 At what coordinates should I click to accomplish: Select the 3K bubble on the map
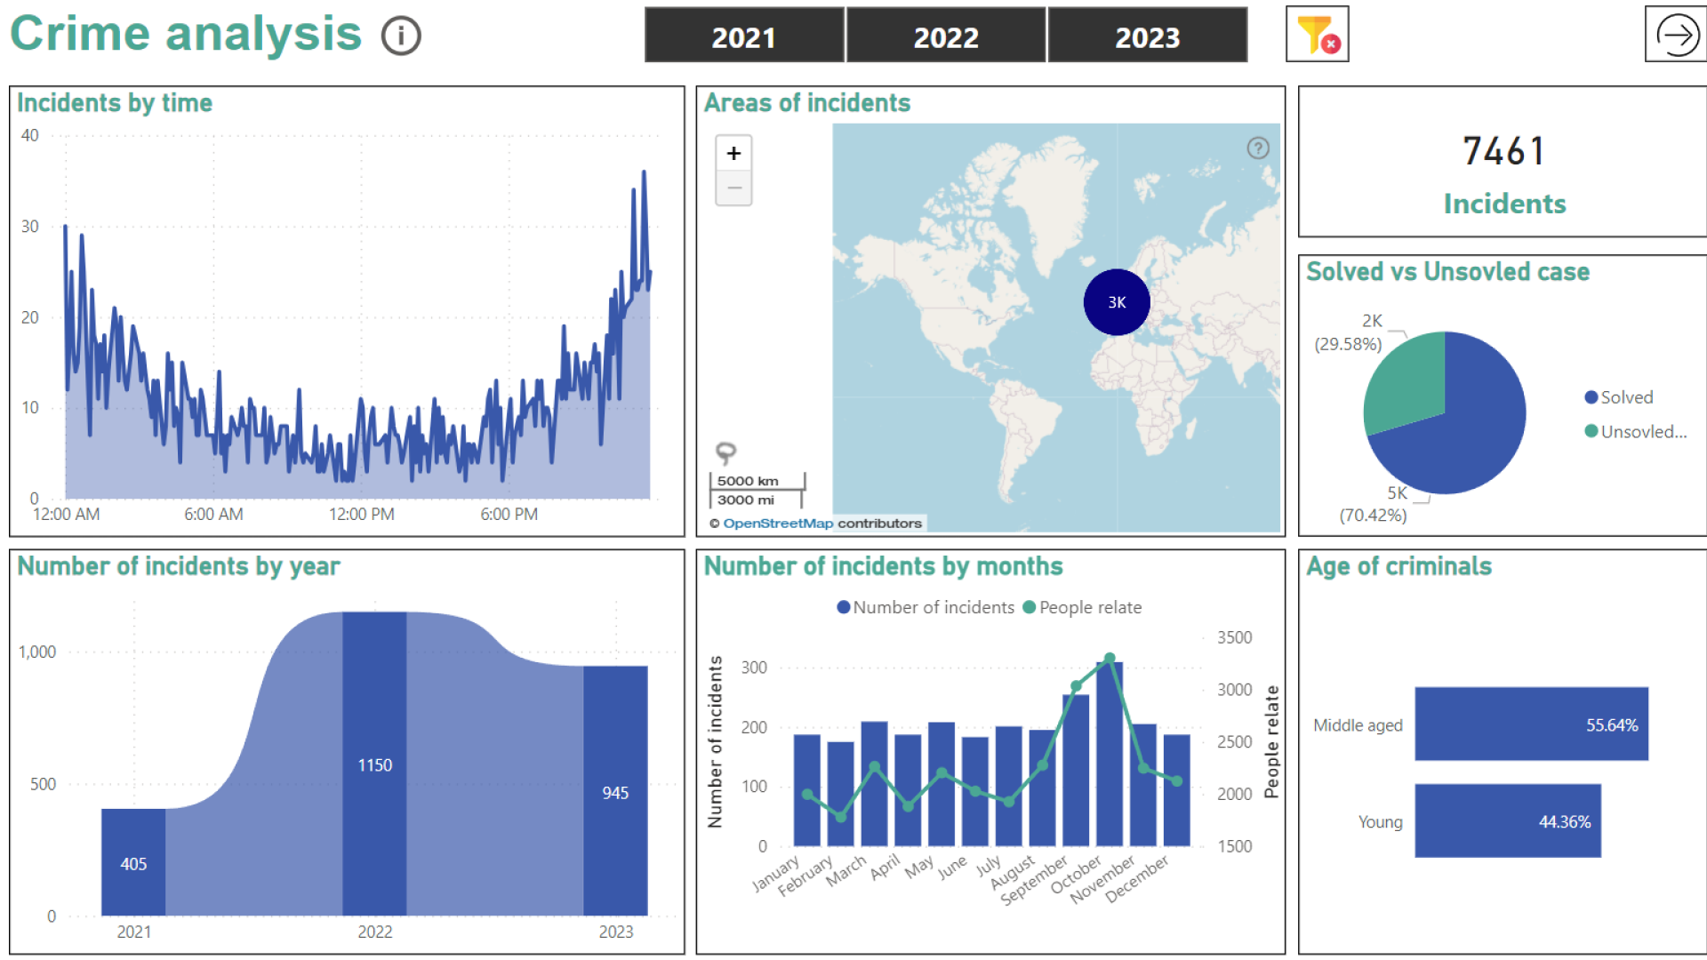[x=1117, y=302]
